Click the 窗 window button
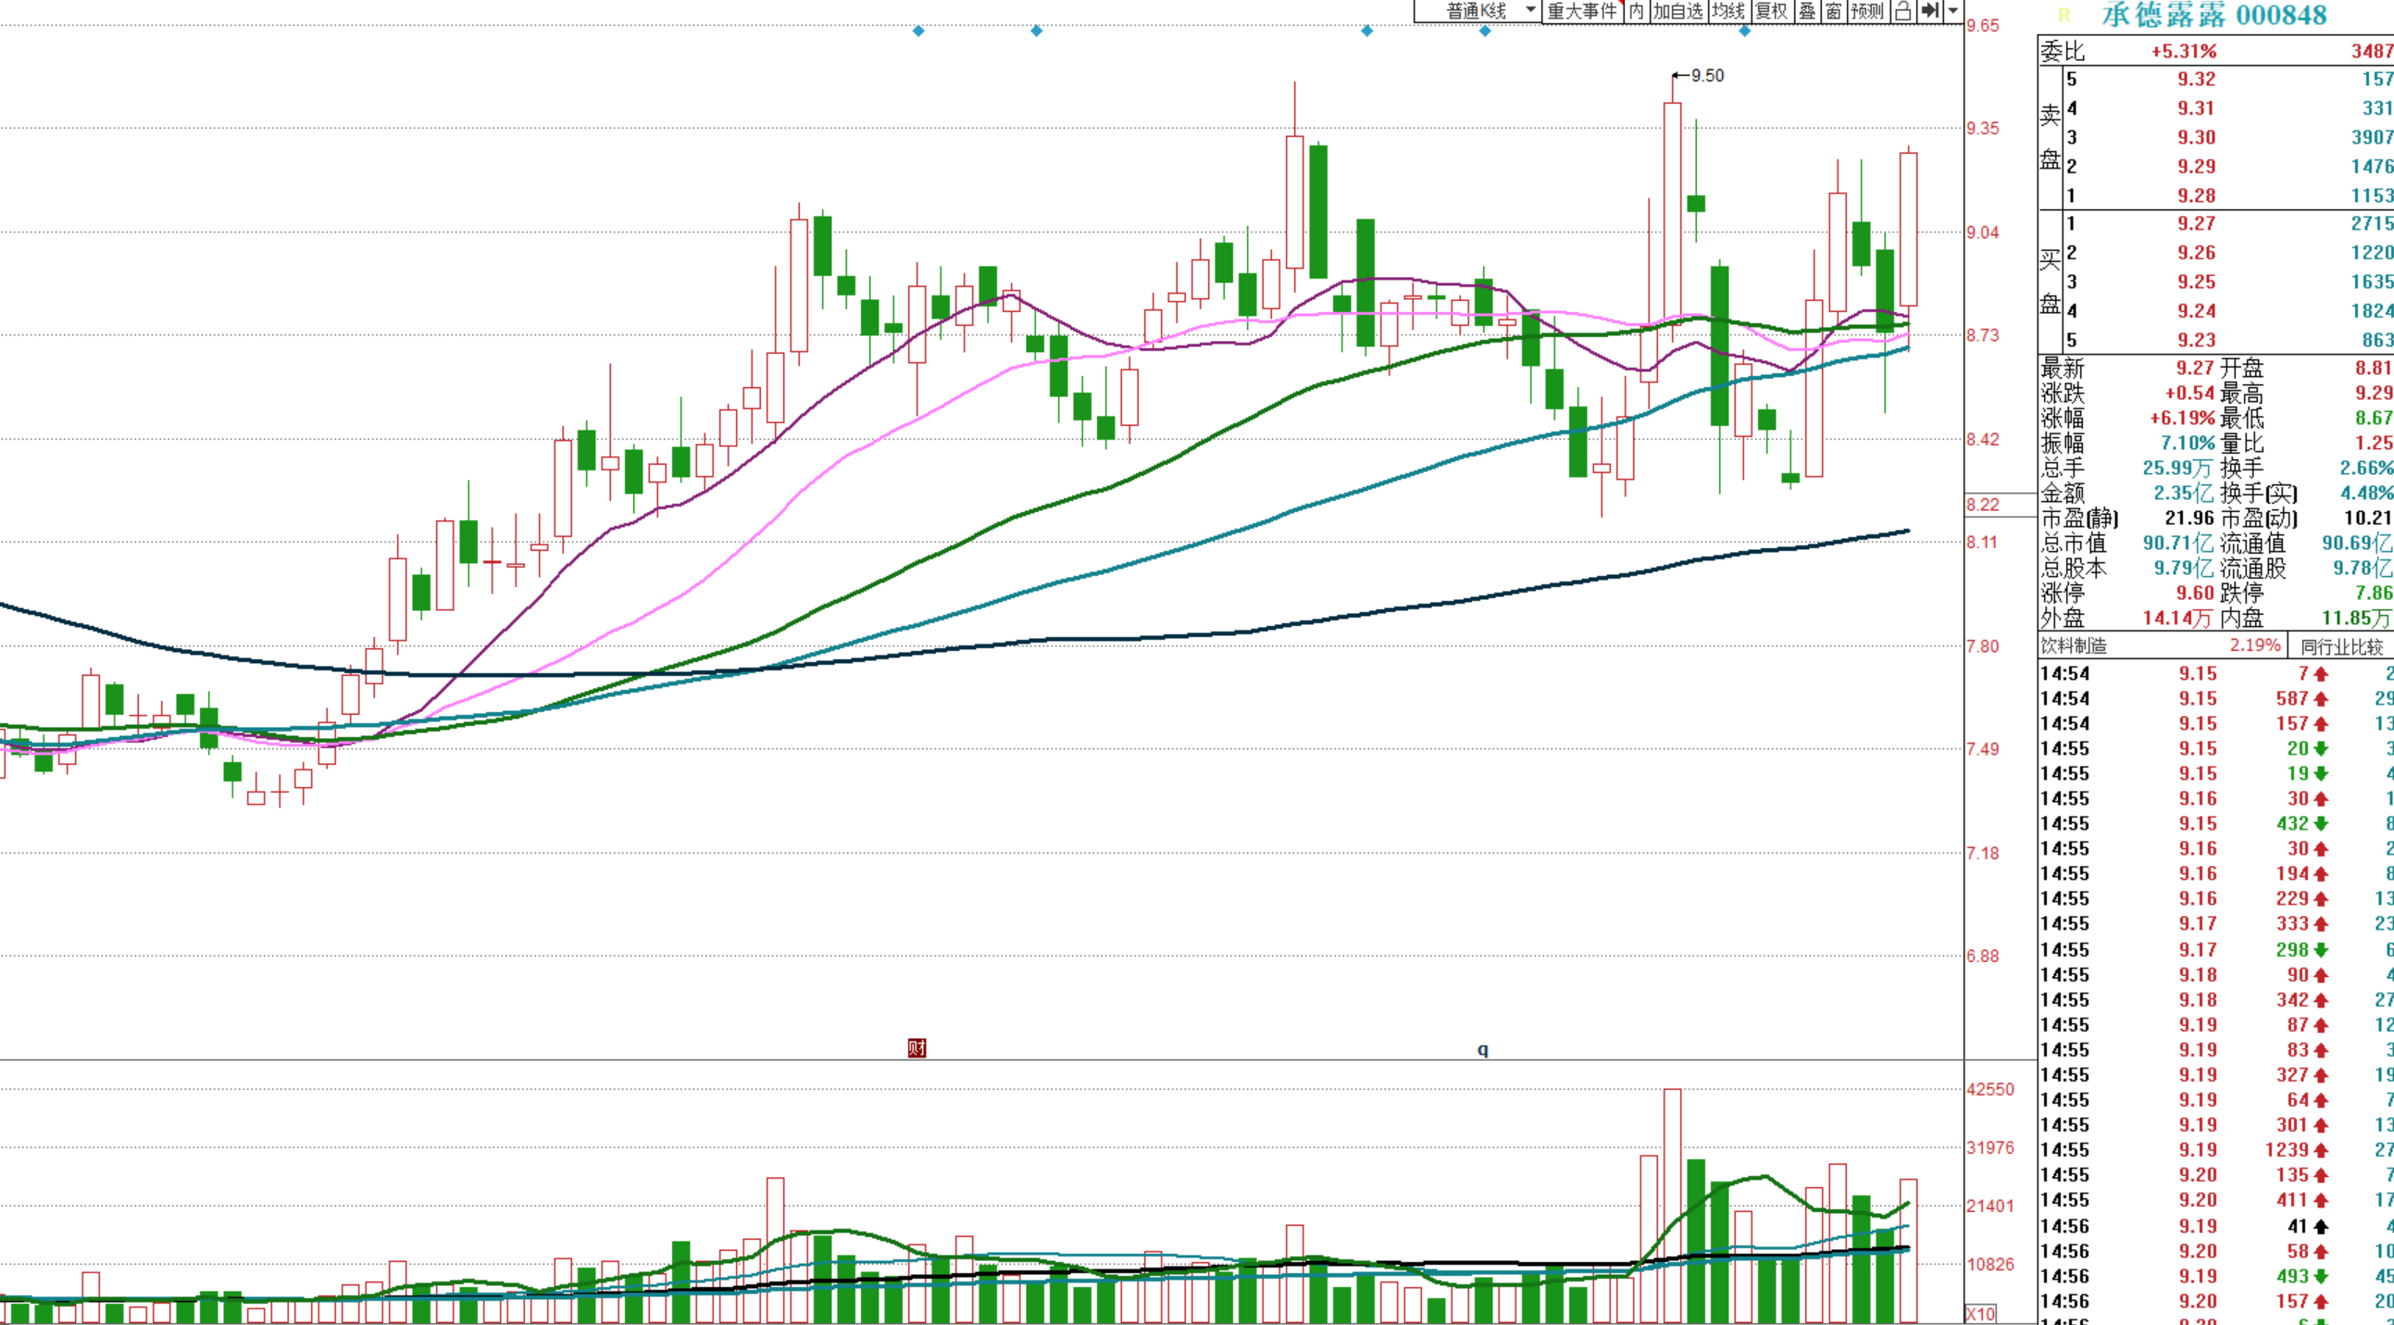Screen dimensions: 2394x1325 1833,11
